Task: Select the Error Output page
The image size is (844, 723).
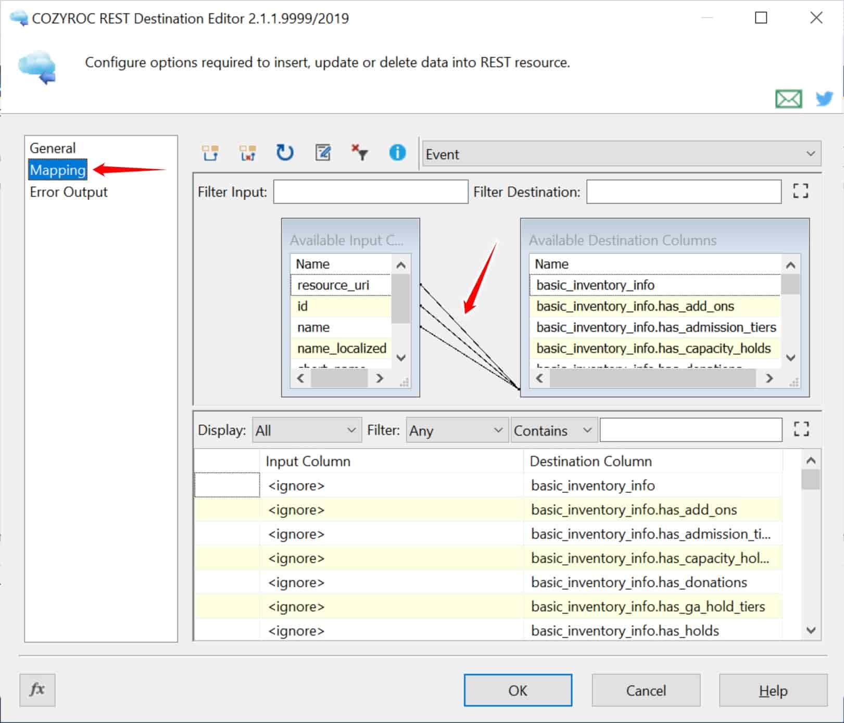Action: tap(69, 192)
